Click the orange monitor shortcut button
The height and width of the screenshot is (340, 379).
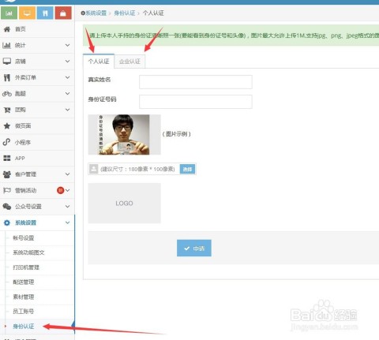27,13
